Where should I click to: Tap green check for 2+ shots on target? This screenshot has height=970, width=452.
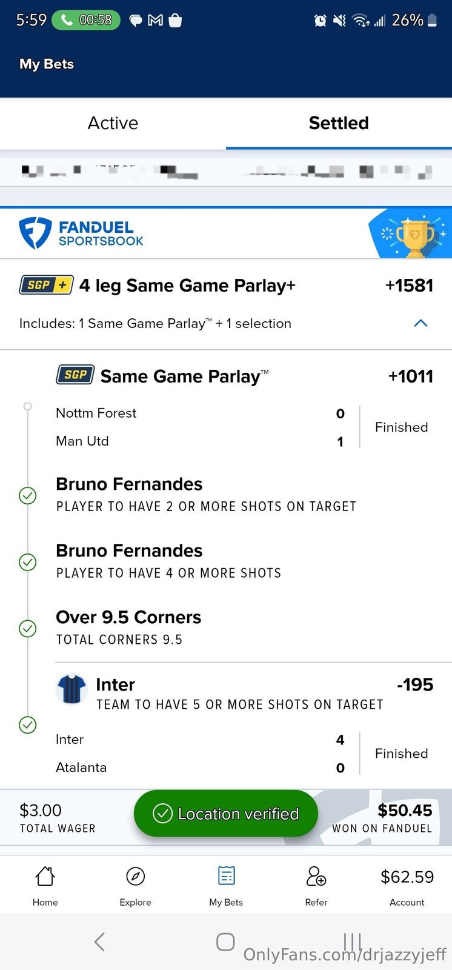pos(28,496)
